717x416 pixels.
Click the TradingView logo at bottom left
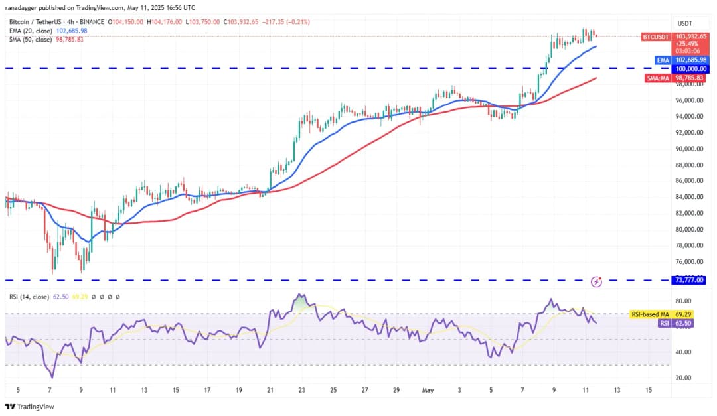30,407
